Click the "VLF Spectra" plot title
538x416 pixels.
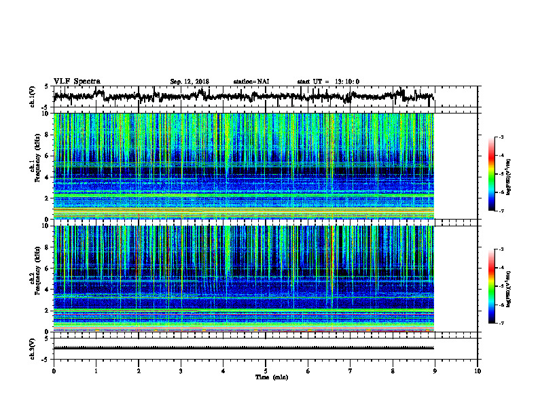click(77, 82)
